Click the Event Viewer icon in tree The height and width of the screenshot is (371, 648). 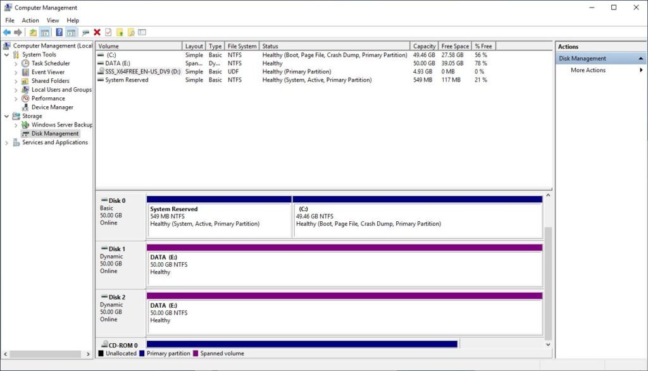click(x=25, y=72)
